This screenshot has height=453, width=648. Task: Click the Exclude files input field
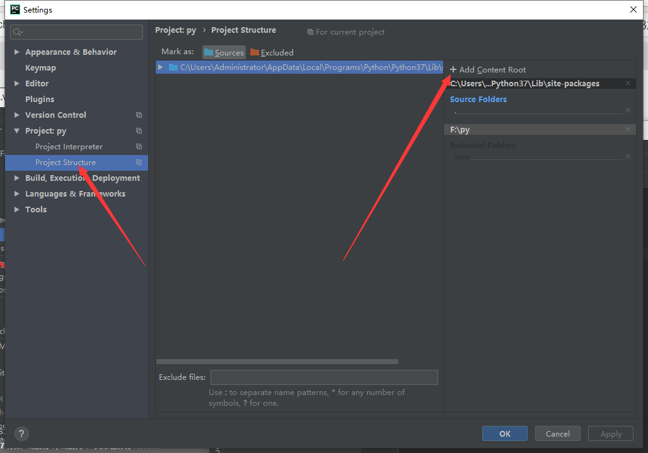(x=324, y=377)
